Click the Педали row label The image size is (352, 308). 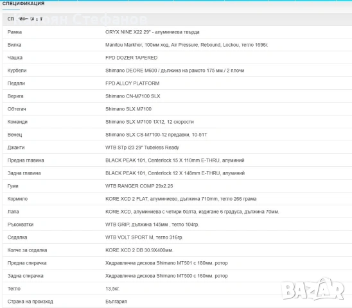pyautogui.click(x=16, y=83)
